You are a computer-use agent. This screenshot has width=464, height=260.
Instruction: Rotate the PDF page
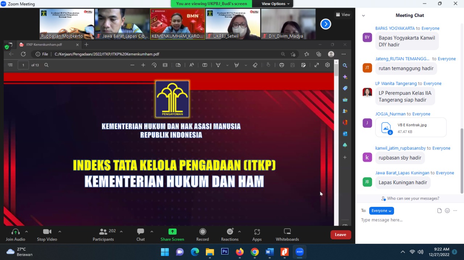tap(154, 65)
